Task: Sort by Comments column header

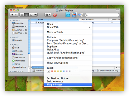Action: coord(115,20)
